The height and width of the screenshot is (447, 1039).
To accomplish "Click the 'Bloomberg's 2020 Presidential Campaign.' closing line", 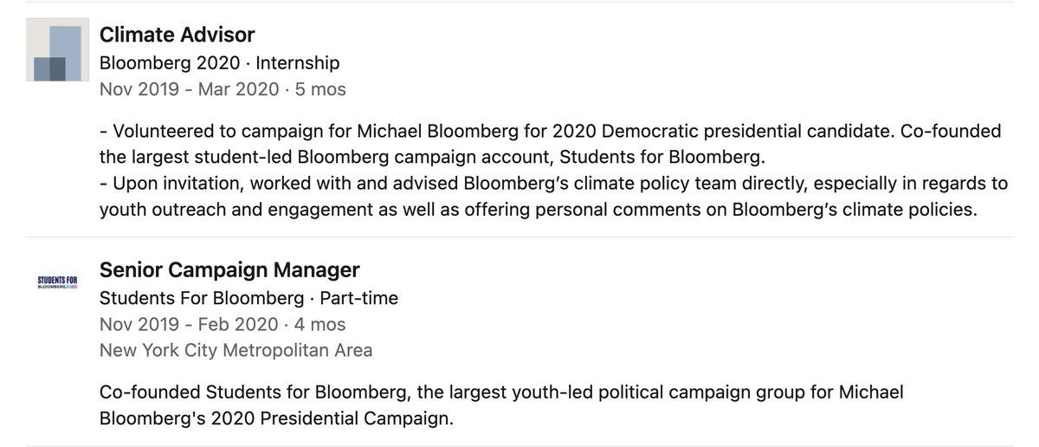I will pyautogui.click(x=276, y=418).
